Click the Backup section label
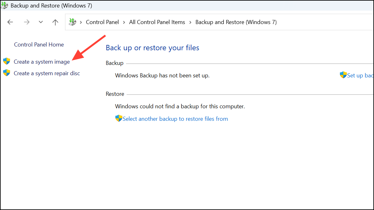This screenshot has width=374, height=210. (x=114, y=63)
